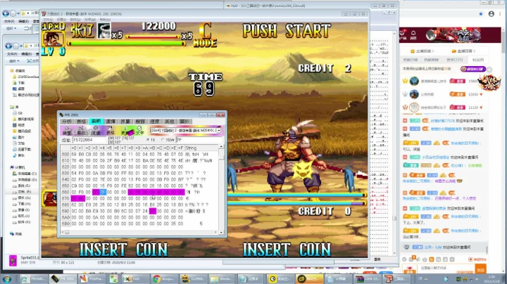The width and height of the screenshot is (507, 284).
Task: Switch to FPE 2001 on taskbar
Action: tap(62, 279)
